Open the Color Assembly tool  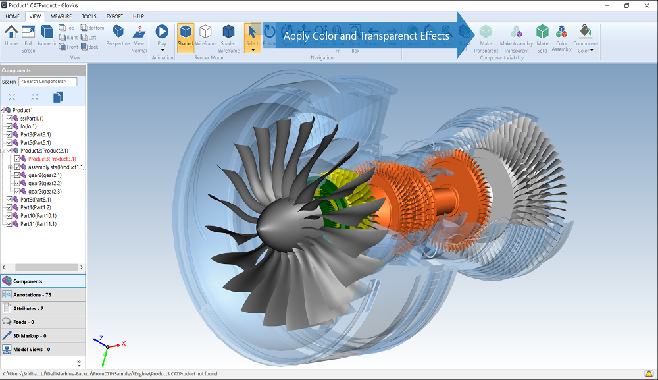[x=561, y=38]
